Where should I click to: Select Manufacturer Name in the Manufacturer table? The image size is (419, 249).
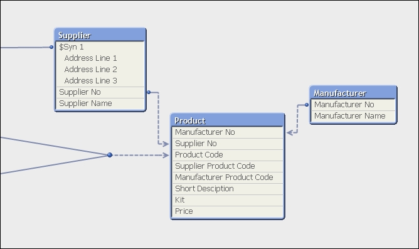[x=353, y=116]
